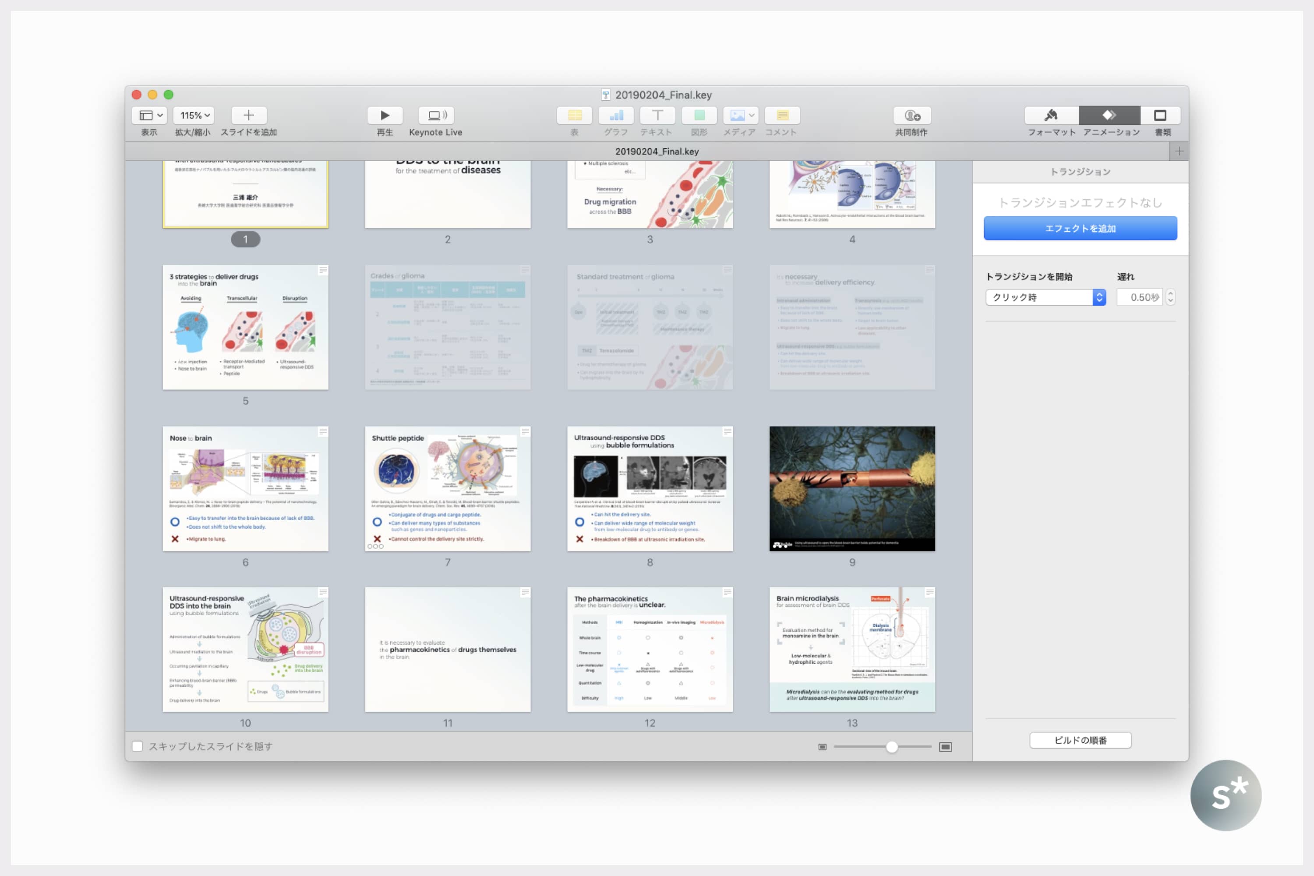Open the 表示 view options dropdown
The image size is (1314, 876).
point(150,116)
